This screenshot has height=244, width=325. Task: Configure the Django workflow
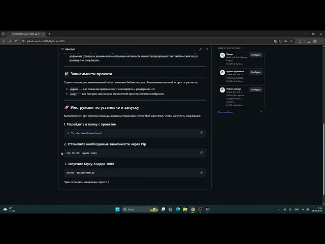pos(256,55)
